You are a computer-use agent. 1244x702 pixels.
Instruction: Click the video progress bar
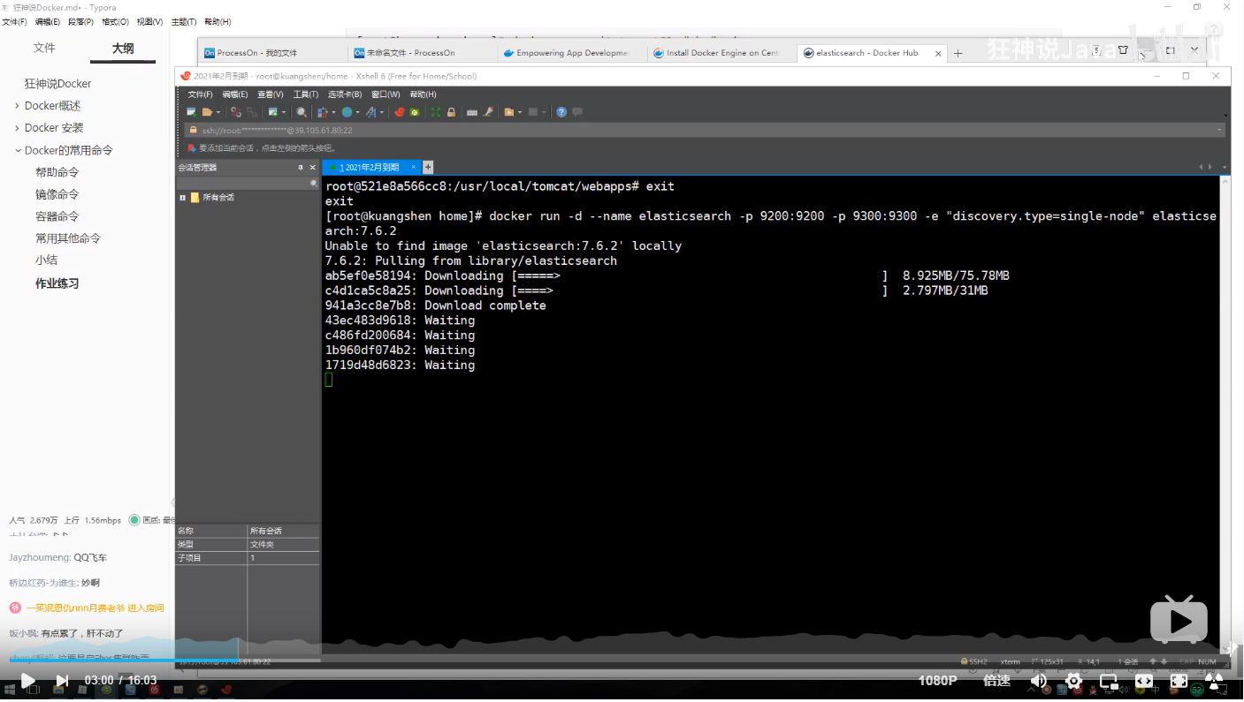point(622,660)
